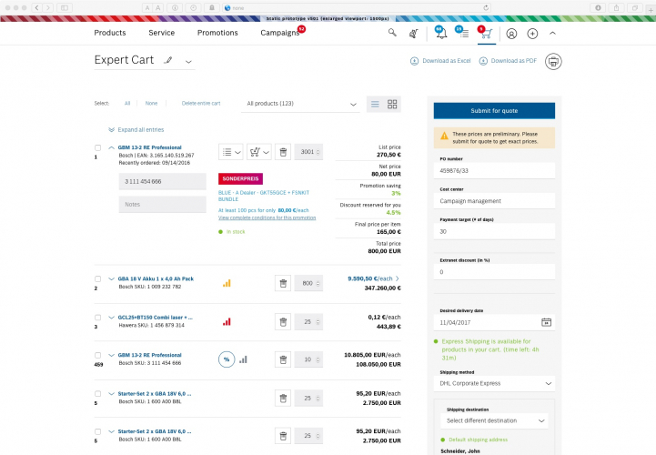Click Extranet discount field
Image resolution: width=656 pixels, height=455 pixels.
click(x=494, y=272)
